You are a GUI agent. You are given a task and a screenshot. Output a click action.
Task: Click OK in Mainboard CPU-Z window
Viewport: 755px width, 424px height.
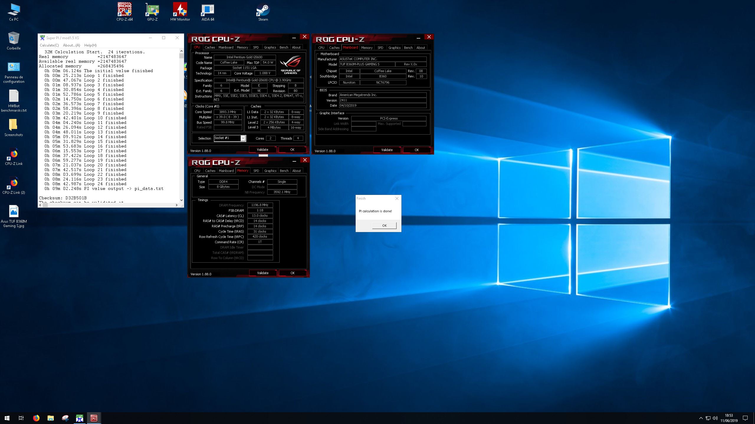click(417, 150)
